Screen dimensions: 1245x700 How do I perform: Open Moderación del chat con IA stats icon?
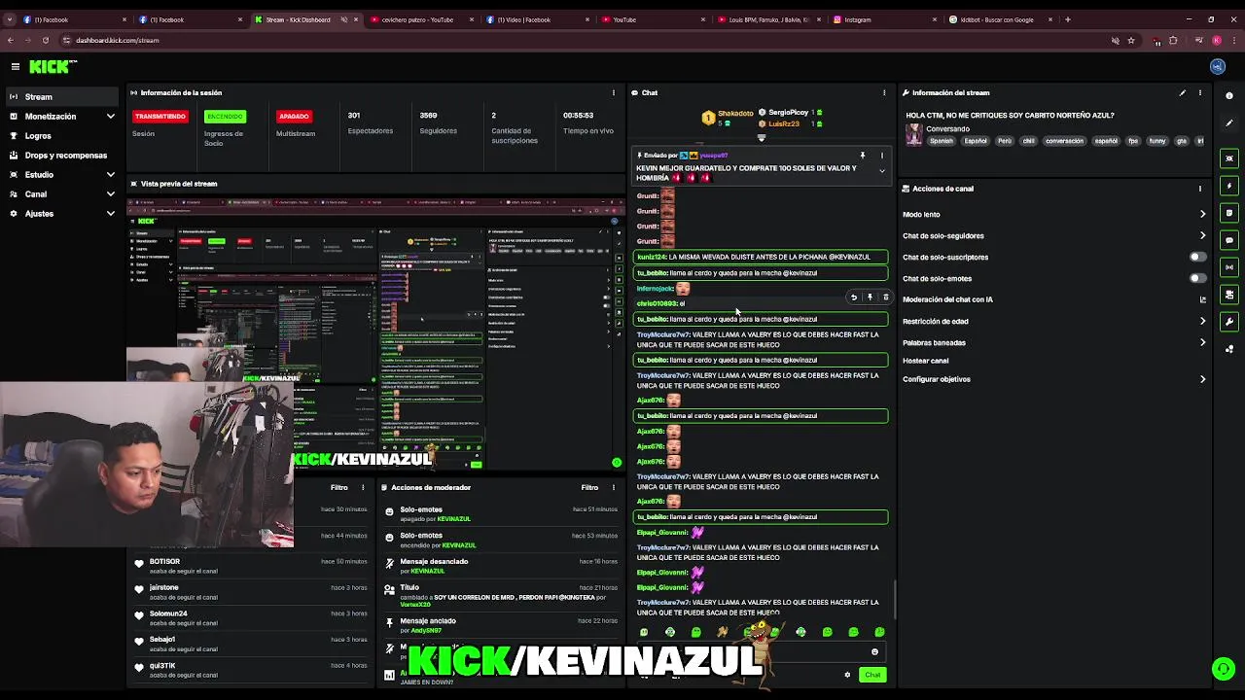tap(1202, 299)
